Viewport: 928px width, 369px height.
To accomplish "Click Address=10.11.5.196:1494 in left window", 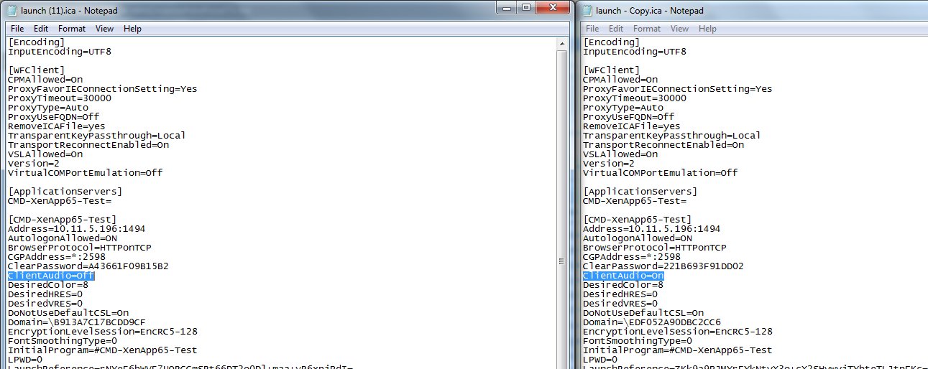I will 77,229.
